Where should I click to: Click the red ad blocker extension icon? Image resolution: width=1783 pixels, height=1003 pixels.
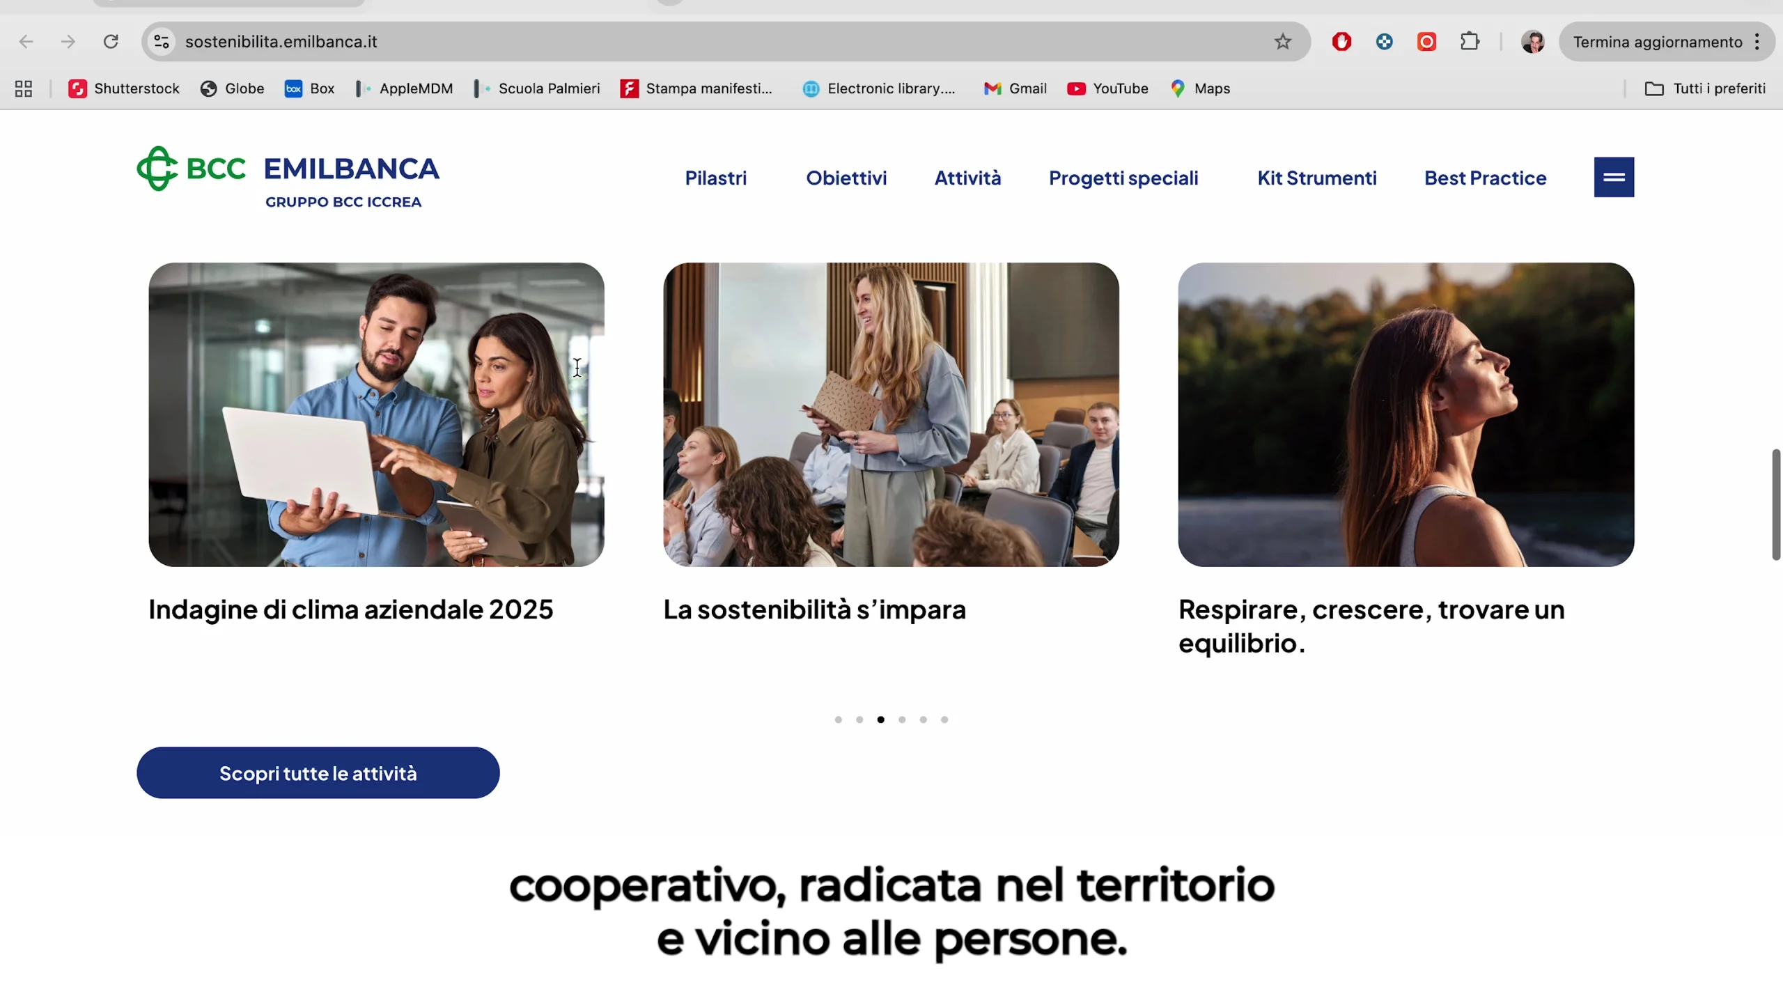1341,42
